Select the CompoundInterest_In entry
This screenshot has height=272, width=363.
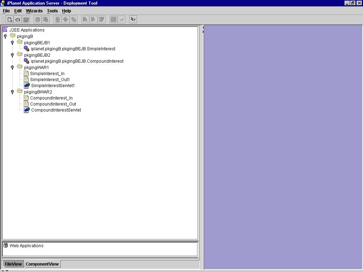click(51, 98)
